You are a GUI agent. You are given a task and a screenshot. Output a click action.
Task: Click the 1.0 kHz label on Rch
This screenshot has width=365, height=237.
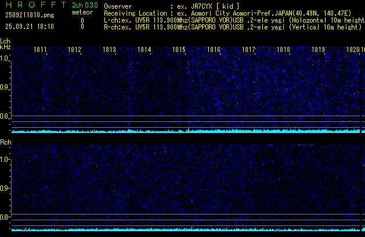[5, 159]
